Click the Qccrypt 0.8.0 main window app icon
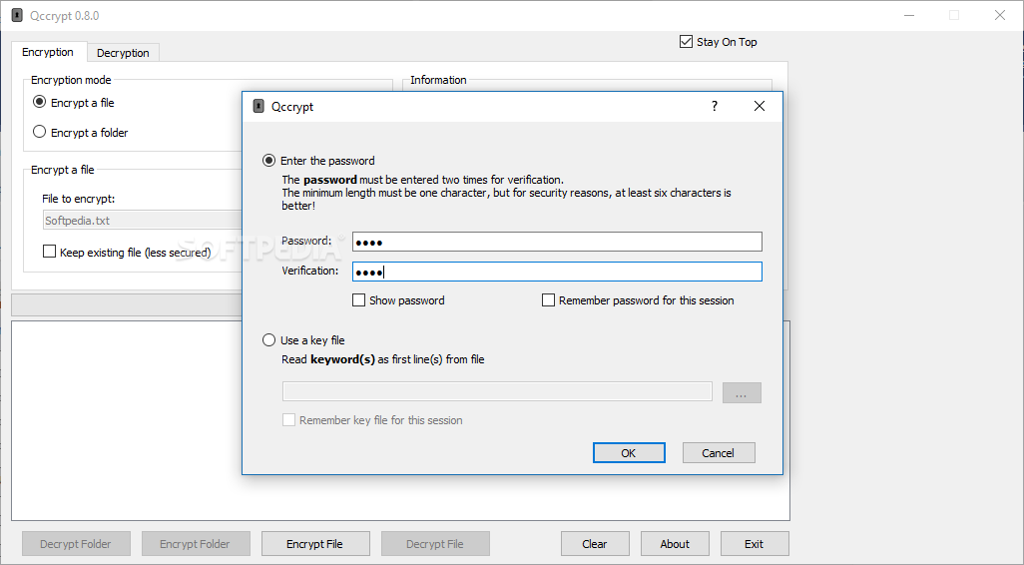The width and height of the screenshot is (1024, 565). click(x=18, y=15)
